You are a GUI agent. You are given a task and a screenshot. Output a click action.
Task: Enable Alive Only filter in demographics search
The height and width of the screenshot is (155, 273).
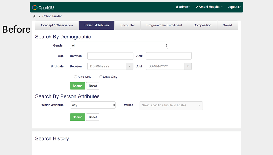(x=75, y=77)
